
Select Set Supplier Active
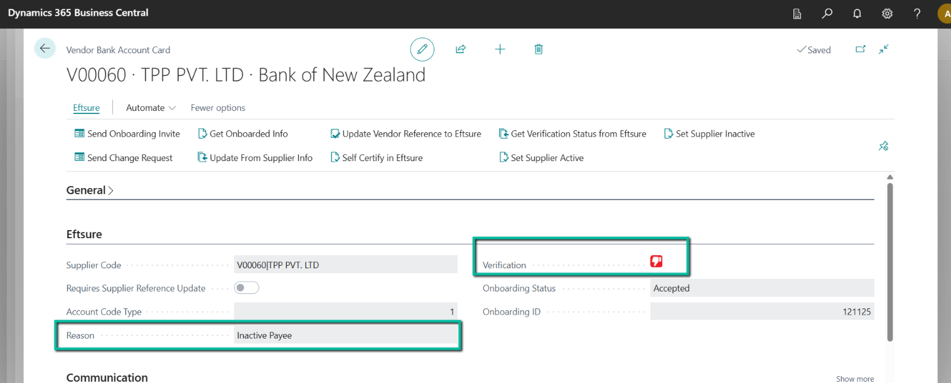(541, 158)
